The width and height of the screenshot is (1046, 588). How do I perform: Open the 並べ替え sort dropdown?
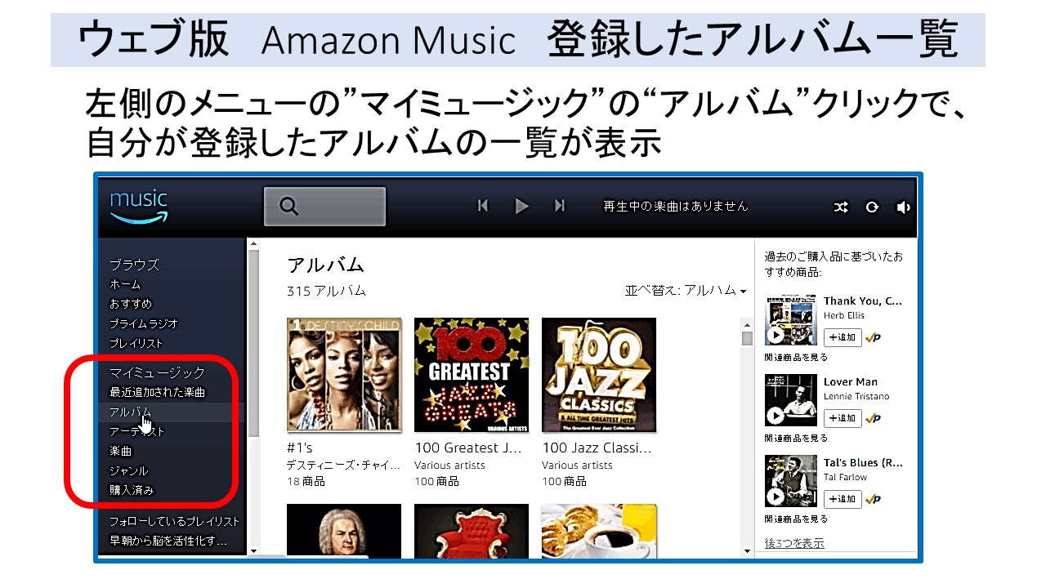[686, 291]
